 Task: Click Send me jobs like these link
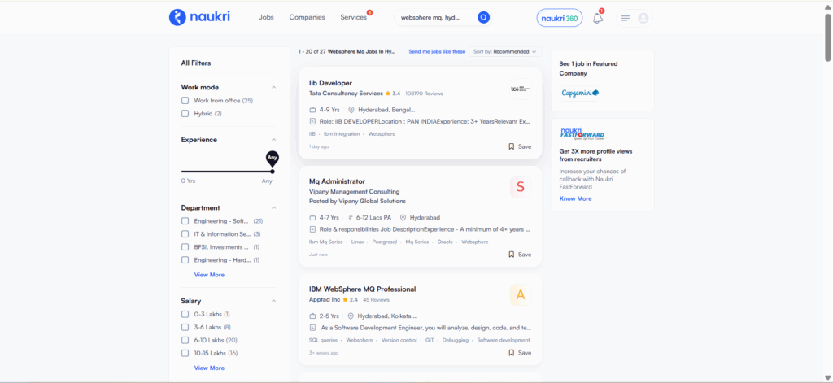437,51
